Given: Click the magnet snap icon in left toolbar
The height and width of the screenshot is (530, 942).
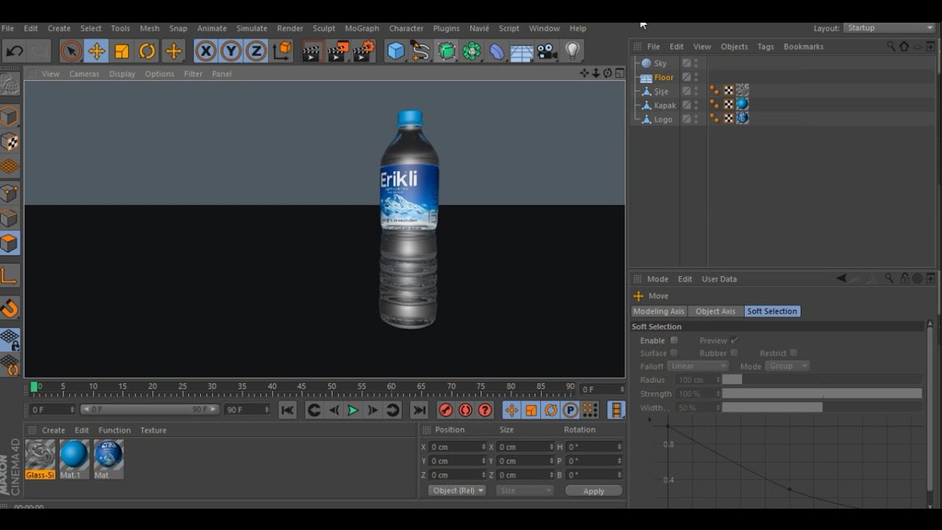Looking at the screenshot, I should (x=10, y=308).
